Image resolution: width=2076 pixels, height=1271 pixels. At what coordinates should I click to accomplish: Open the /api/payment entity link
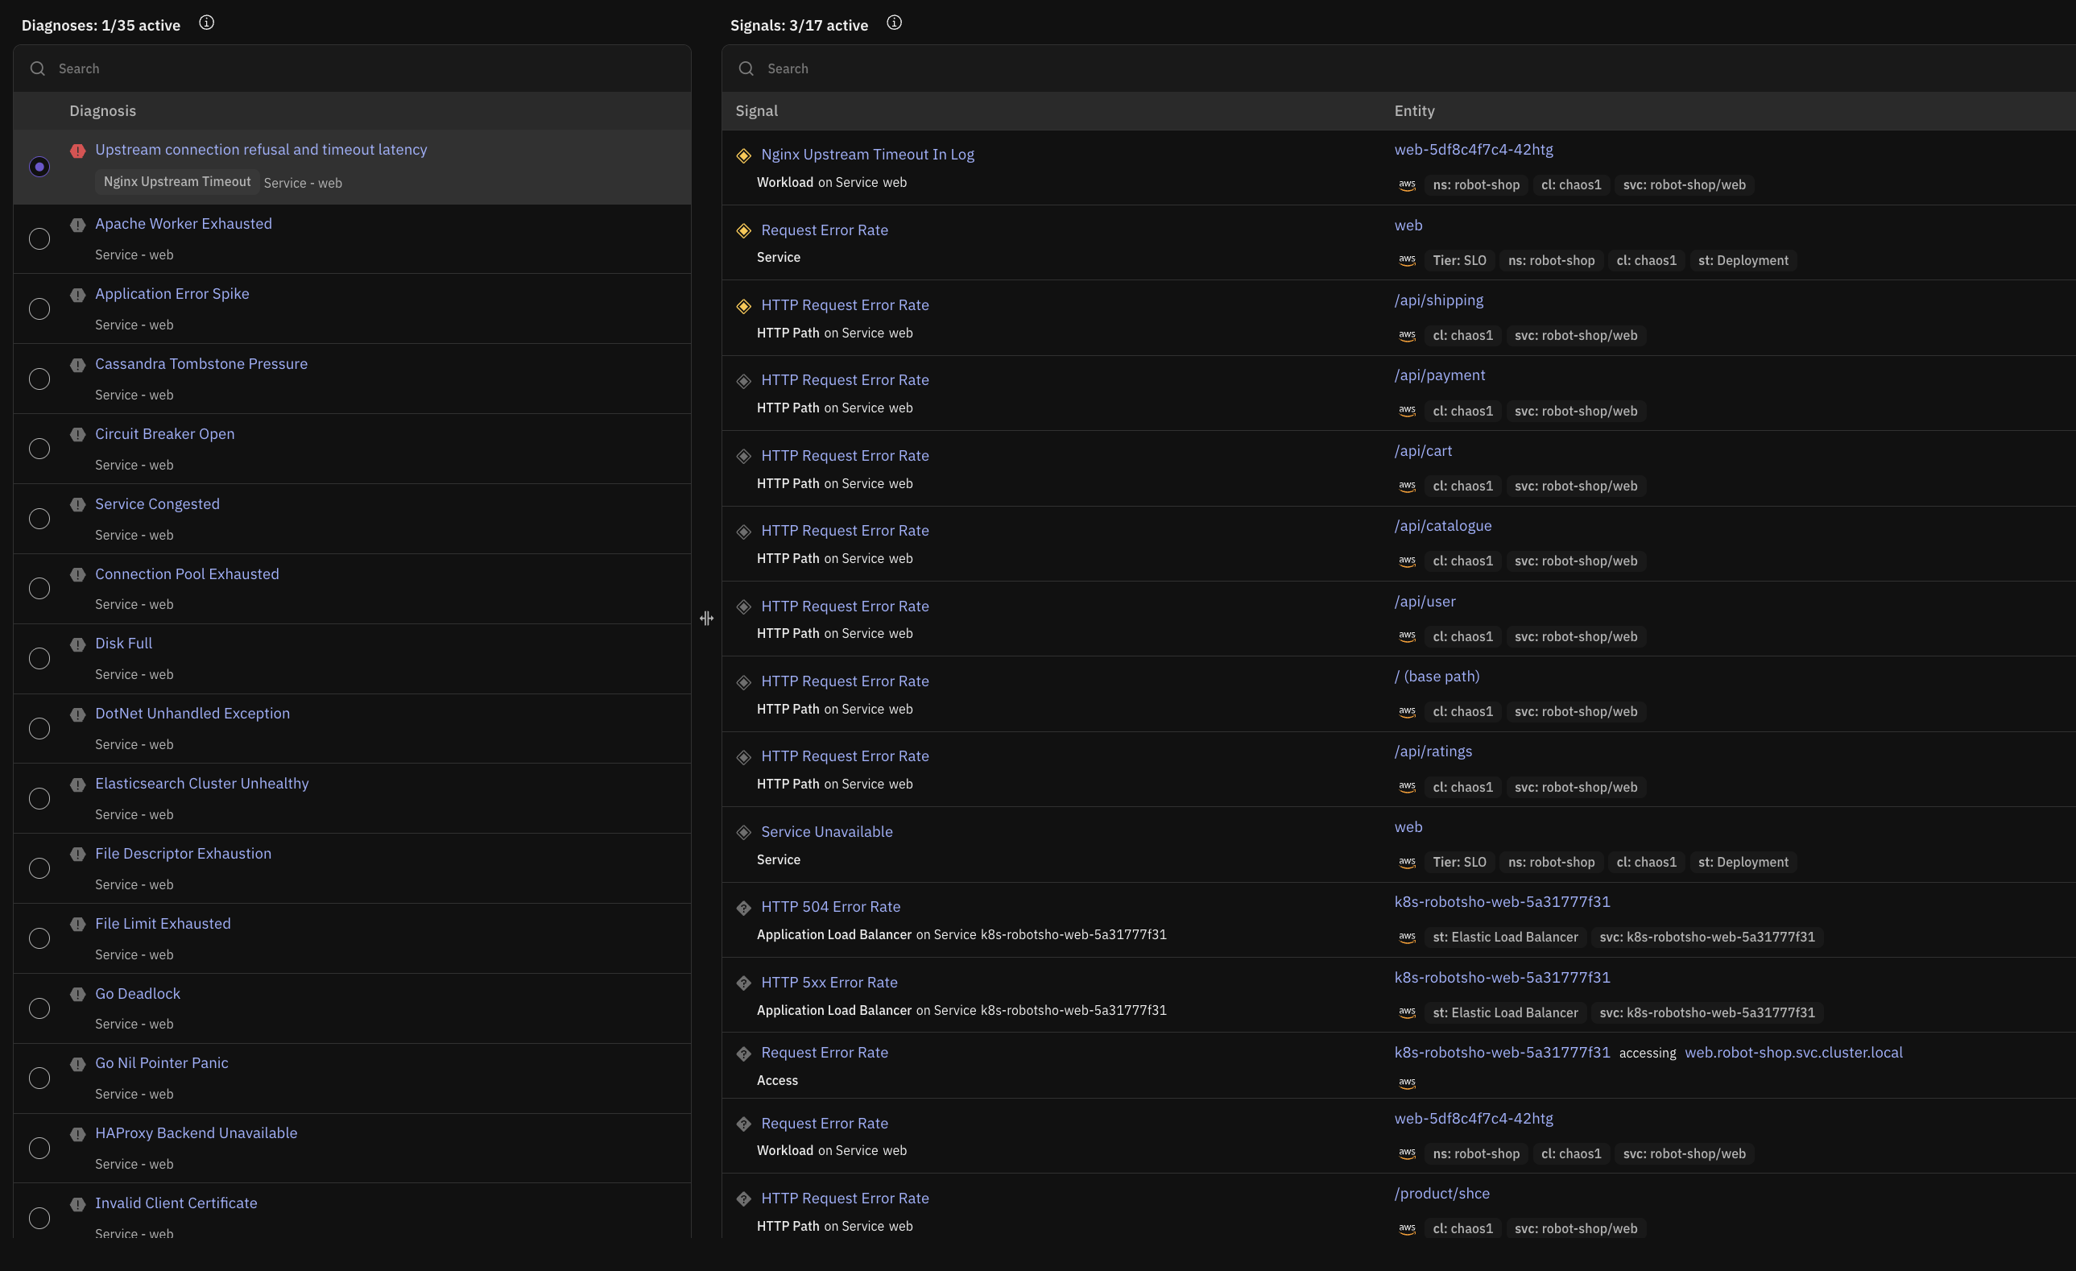coord(1439,375)
